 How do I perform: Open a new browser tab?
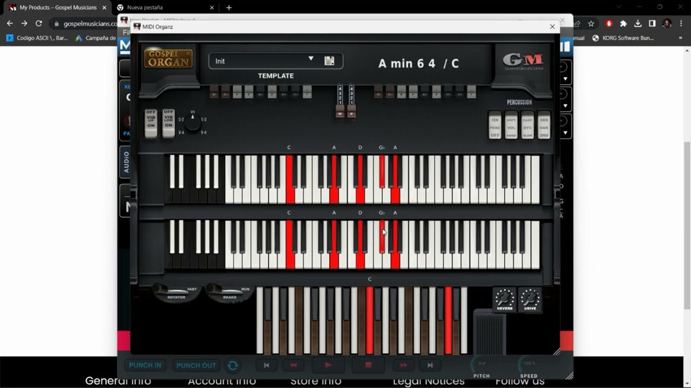pyautogui.click(x=229, y=8)
